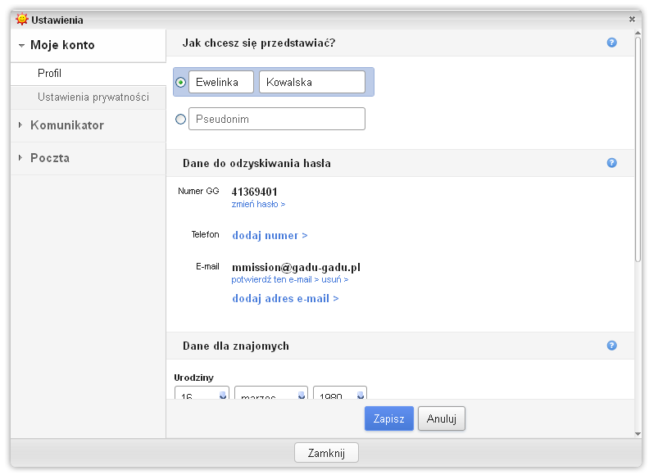
Task: Click the Pseudonim text field
Action: pos(276,120)
